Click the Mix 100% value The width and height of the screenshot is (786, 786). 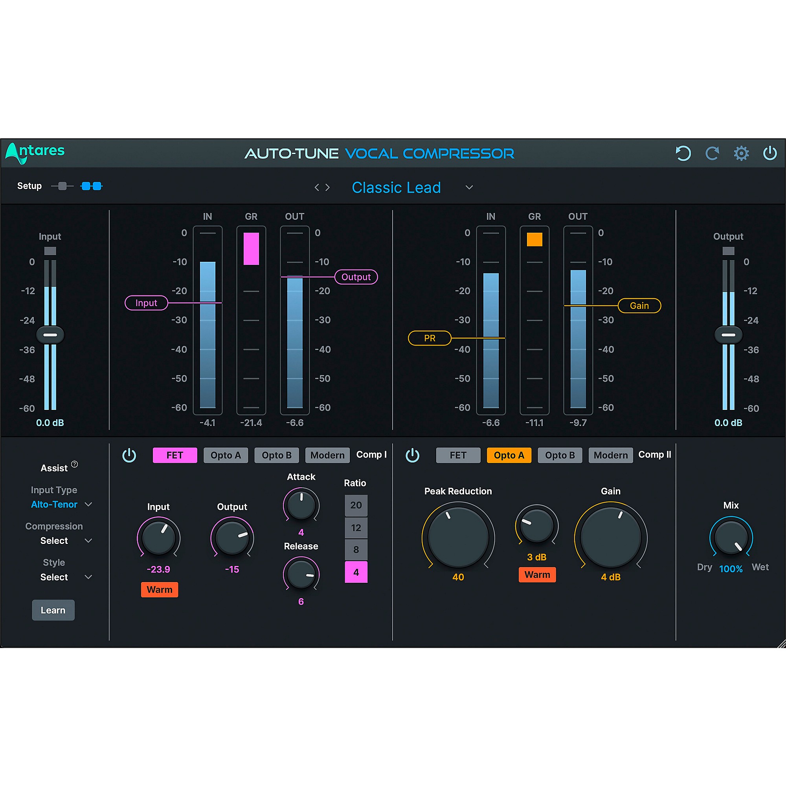tap(731, 569)
